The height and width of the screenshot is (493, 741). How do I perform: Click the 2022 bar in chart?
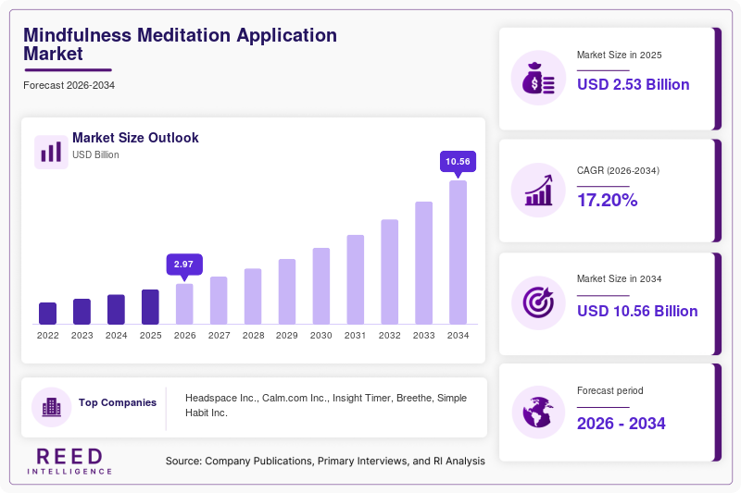click(x=48, y=314)
